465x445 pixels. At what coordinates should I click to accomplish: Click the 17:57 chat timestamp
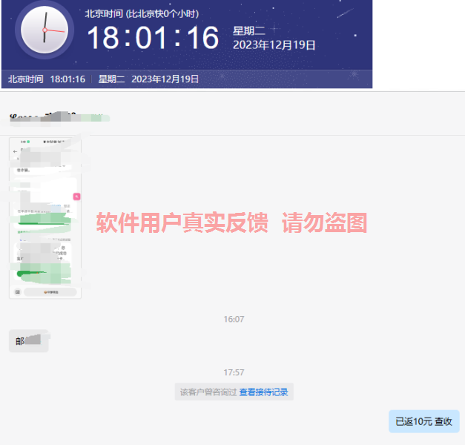[234, 372]
